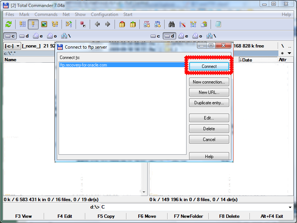Switch left panel to drive d

tap(24, 36)
